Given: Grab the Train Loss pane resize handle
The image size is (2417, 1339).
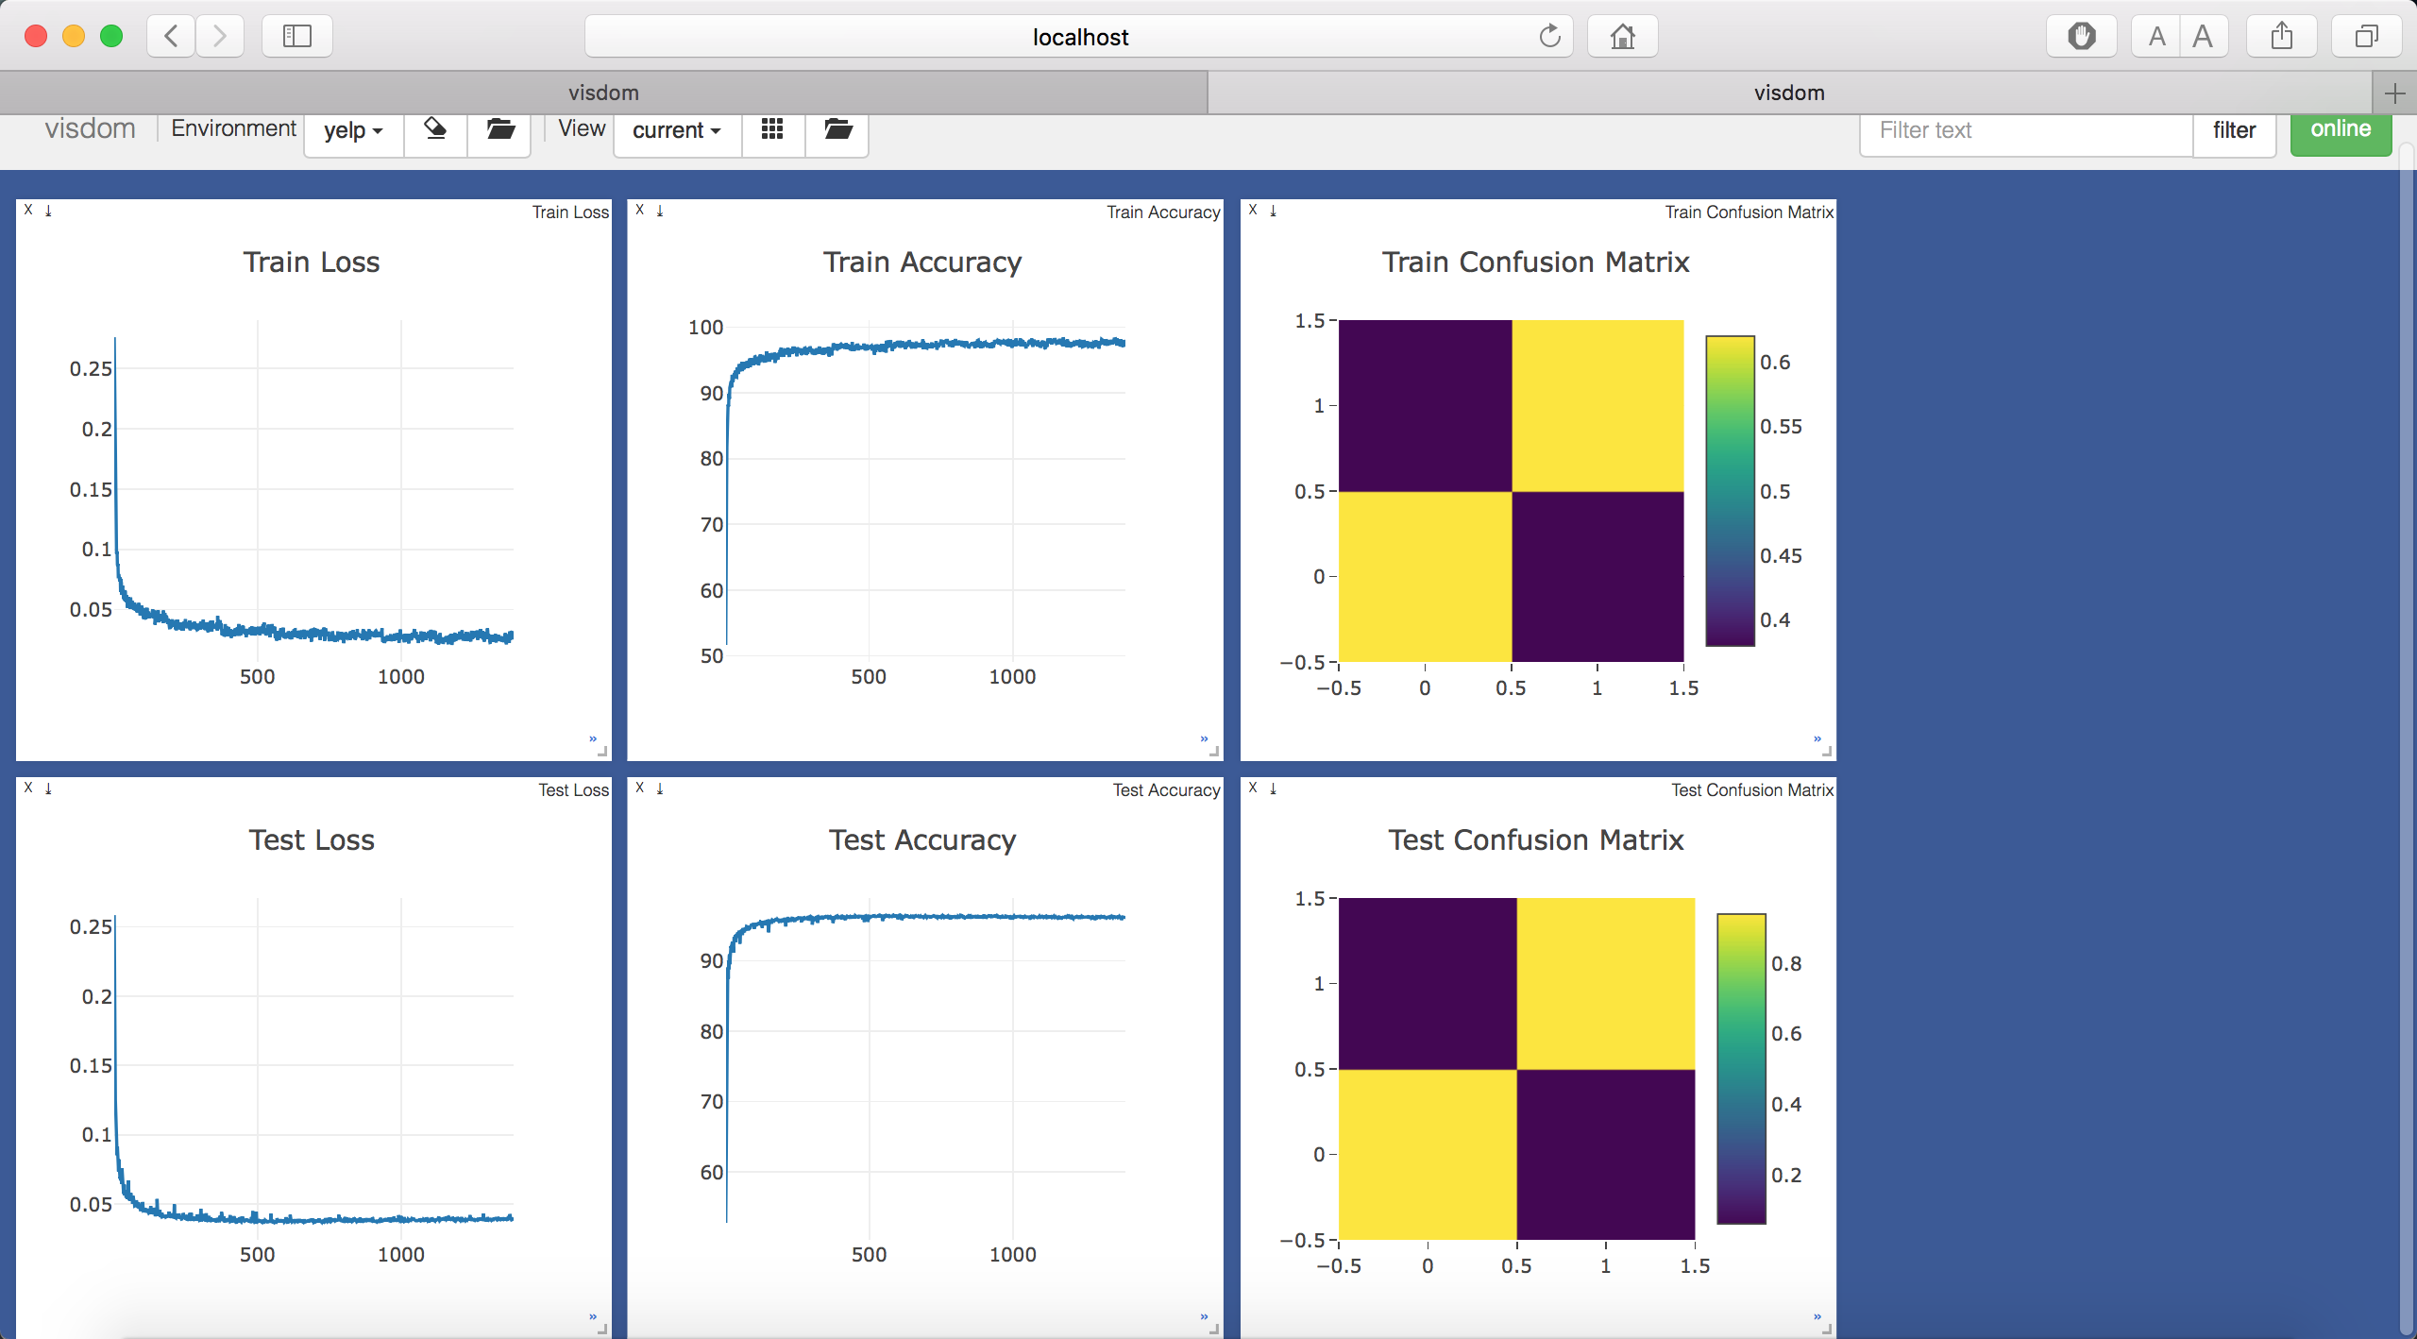Looking at the screenshot, I should (x=603, y=753).
